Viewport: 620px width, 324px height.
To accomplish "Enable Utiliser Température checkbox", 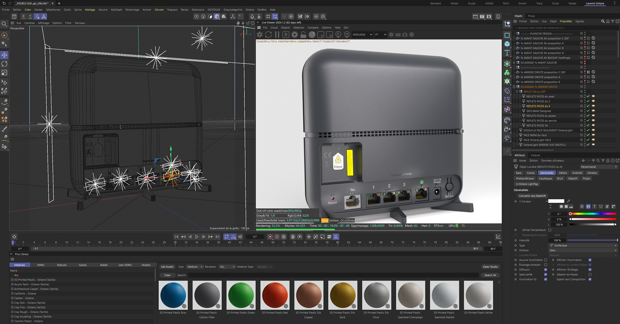I will coord(550,230).
